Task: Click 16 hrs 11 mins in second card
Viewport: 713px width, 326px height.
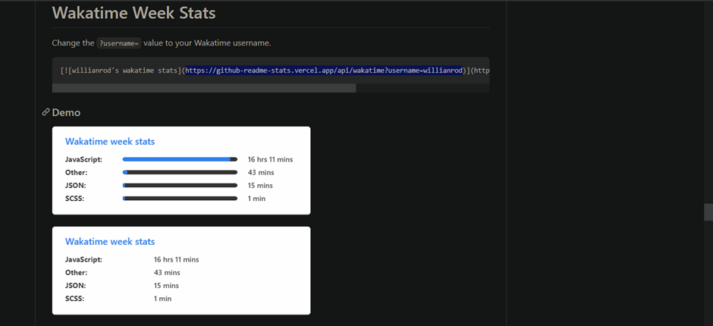Action: pyautogui.click(x=177, y=259)
